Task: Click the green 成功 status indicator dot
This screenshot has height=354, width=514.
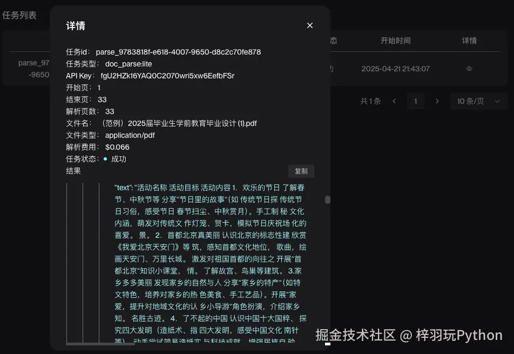Action: tap(105, 159)
